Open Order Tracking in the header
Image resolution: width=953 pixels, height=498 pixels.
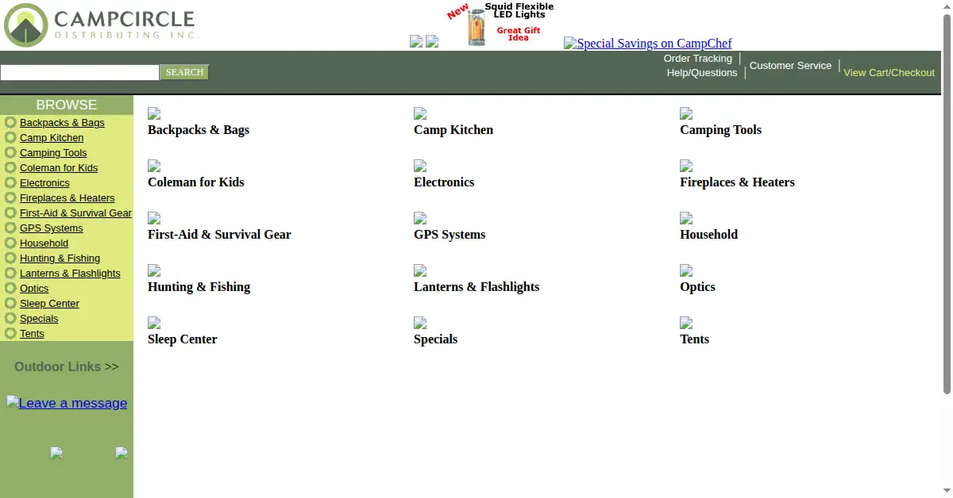click(x=698, y=59)
